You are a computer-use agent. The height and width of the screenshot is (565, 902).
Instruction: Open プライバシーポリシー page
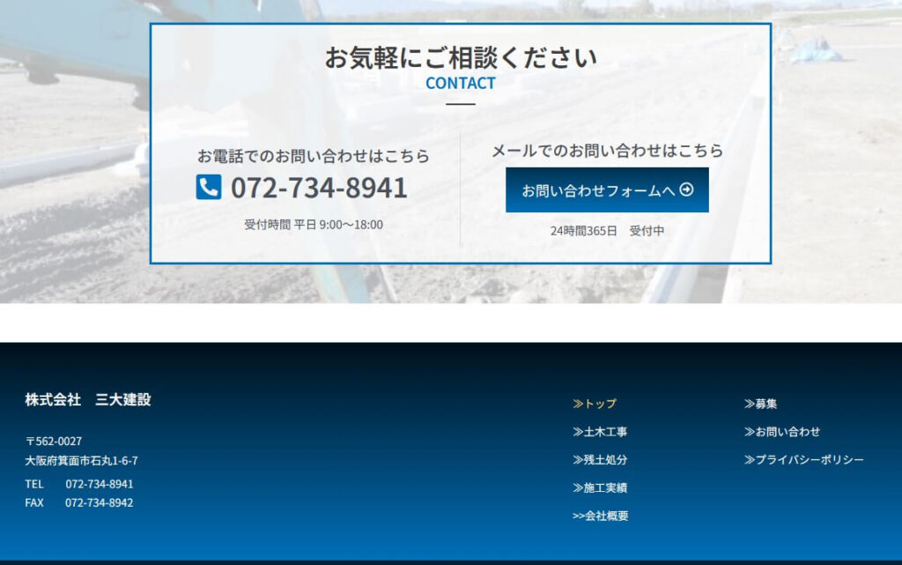tap(804, 460)
